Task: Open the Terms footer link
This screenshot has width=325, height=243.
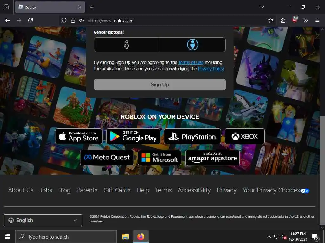Action: pyautogui.click(x=163, y=190)
